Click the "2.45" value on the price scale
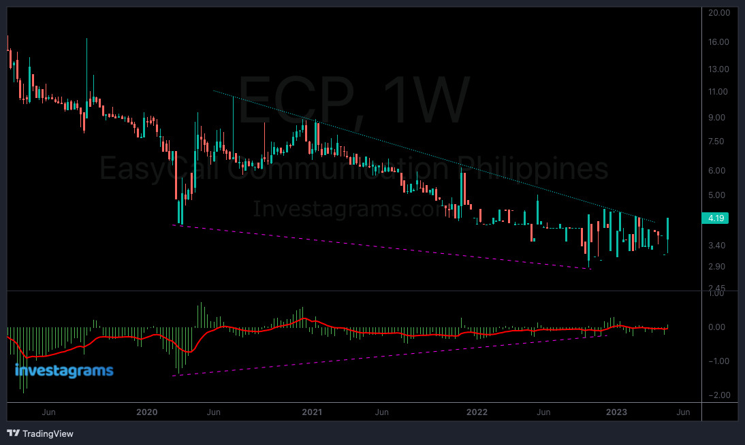 point(716,286)
